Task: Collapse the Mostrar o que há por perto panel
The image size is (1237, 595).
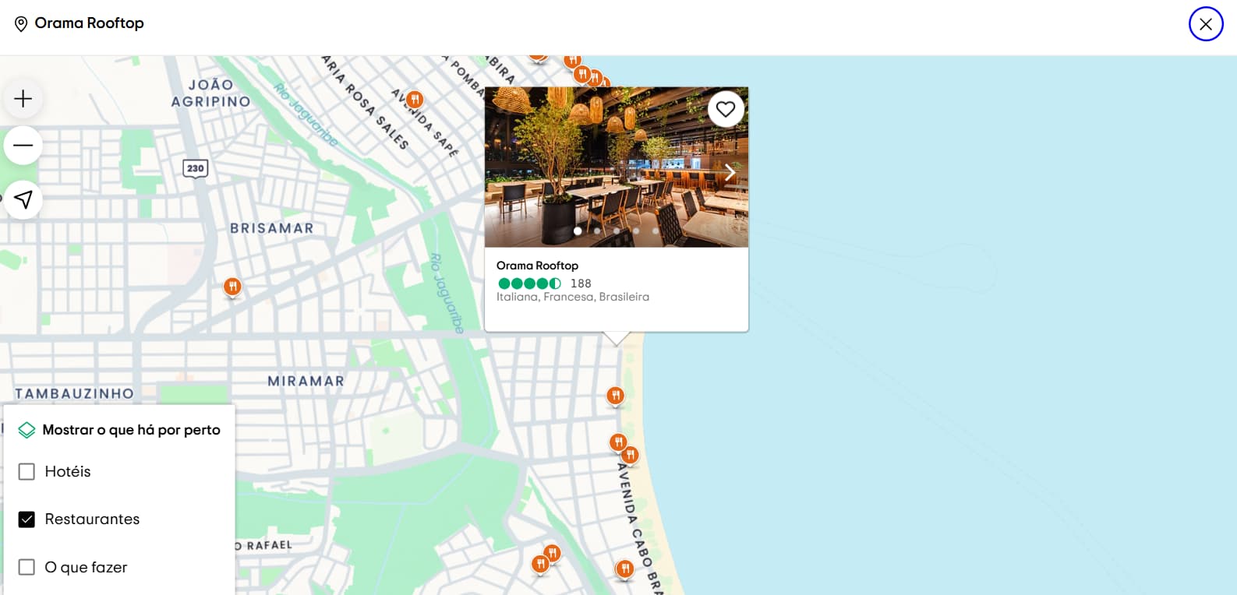Action: coord(119,430)
